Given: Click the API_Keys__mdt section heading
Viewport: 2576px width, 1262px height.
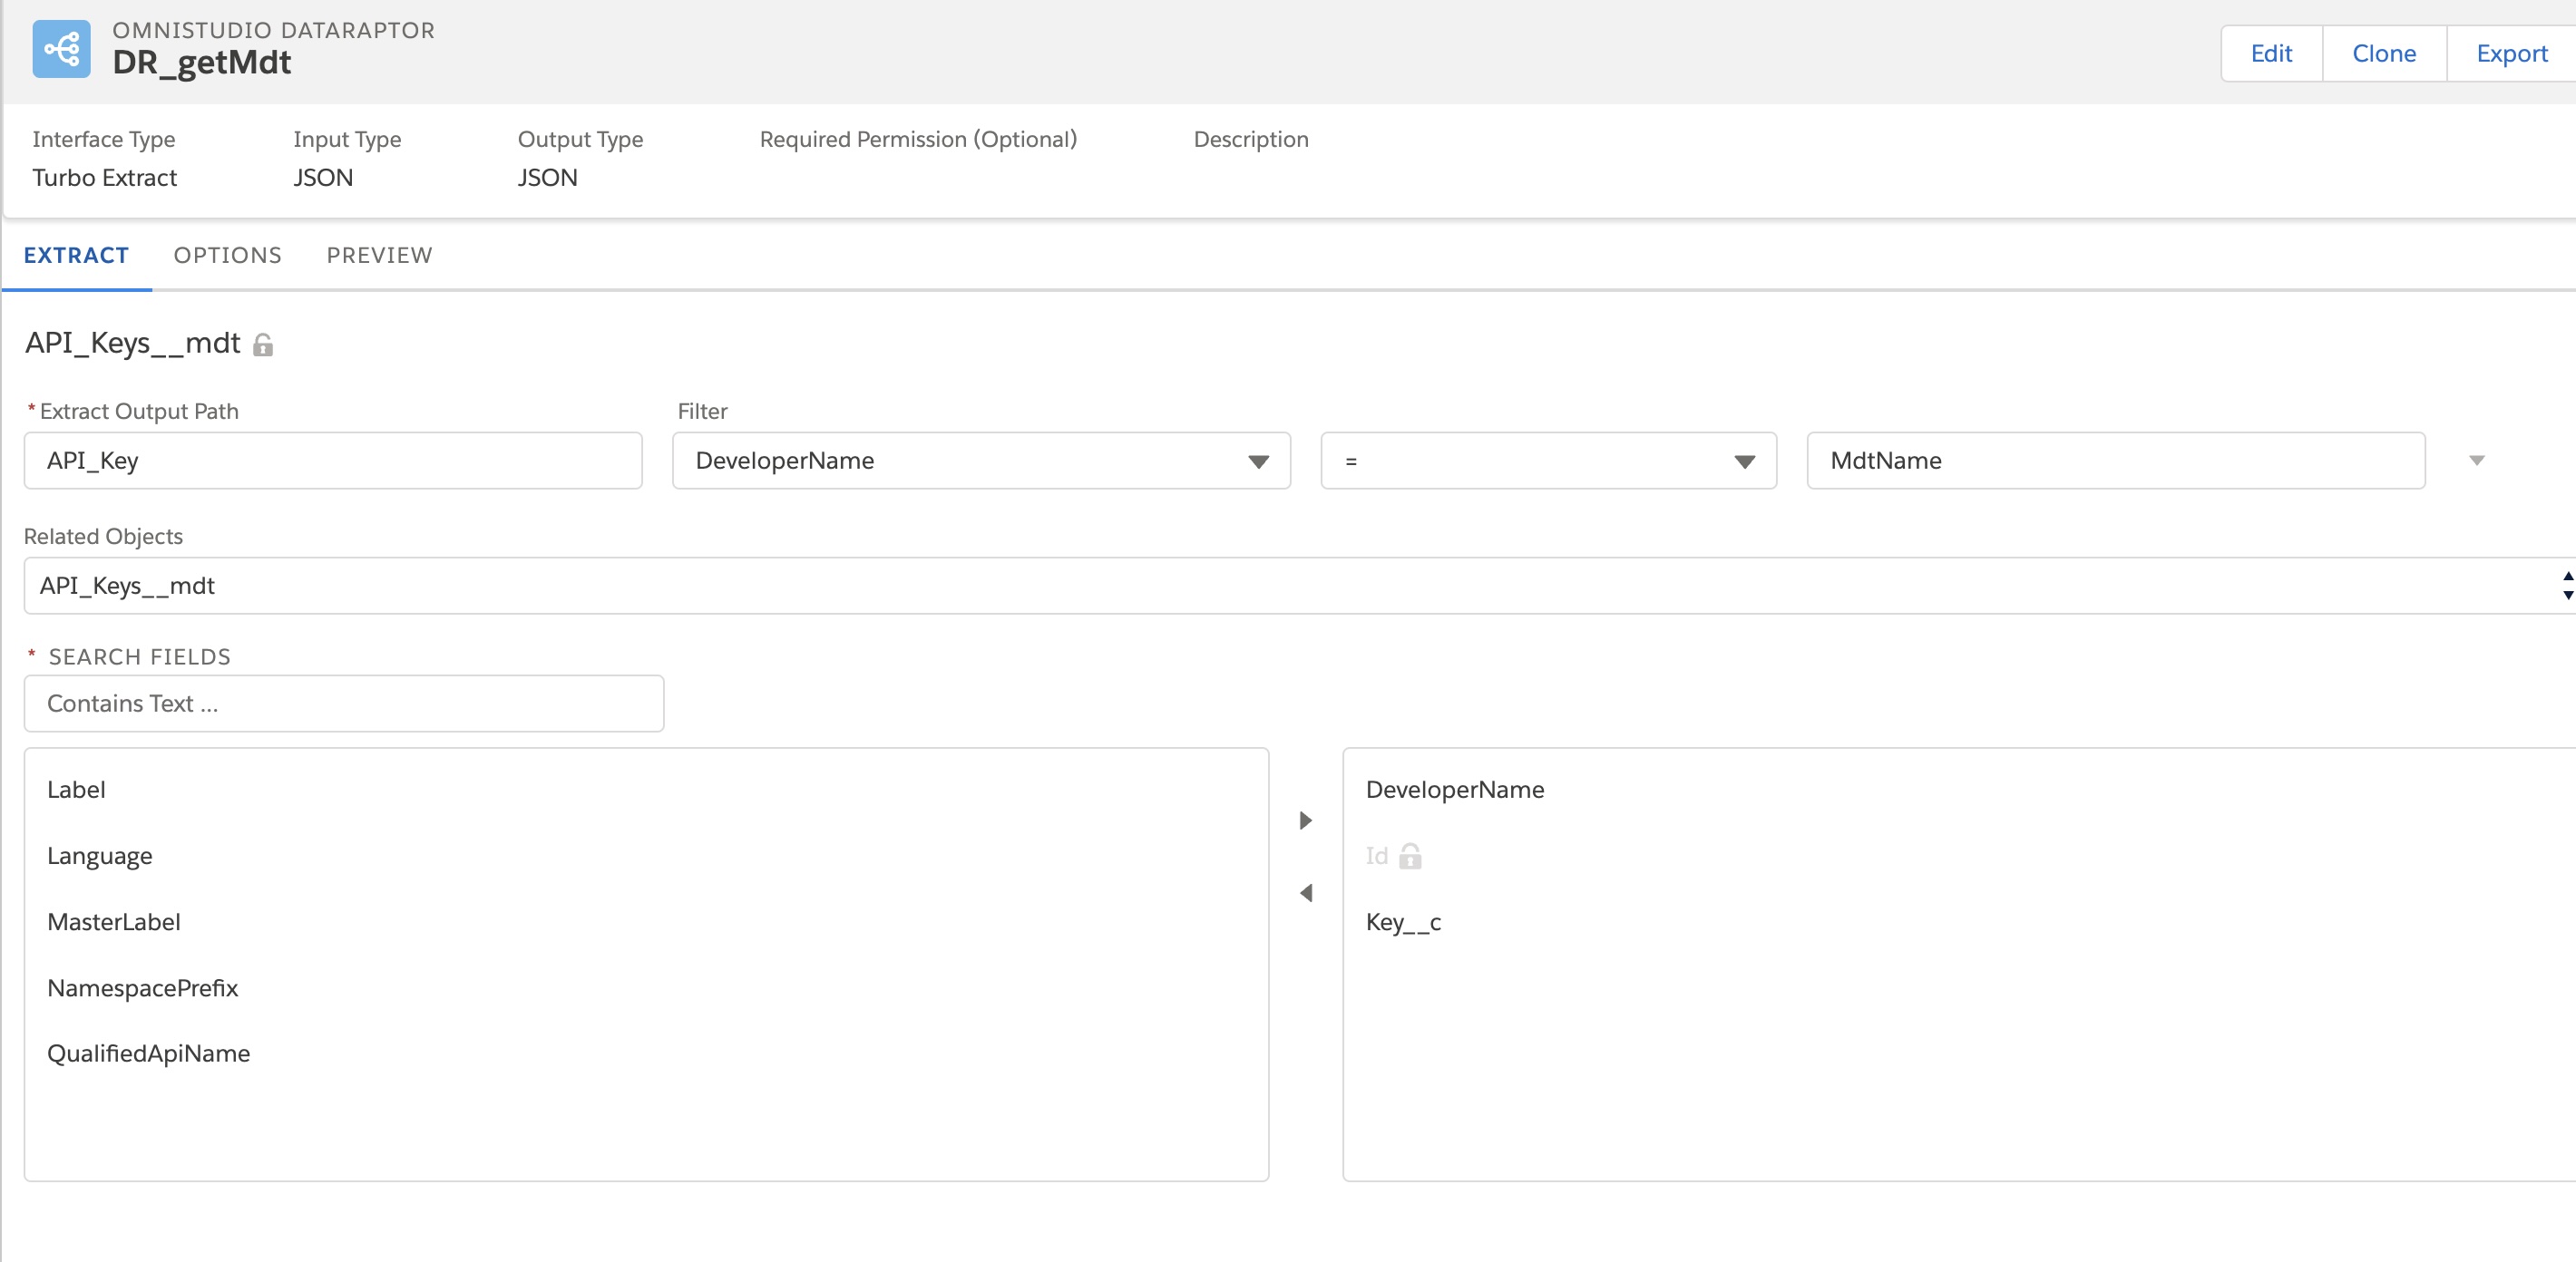Looking at the screenshot, I should (x=133, y=344).
